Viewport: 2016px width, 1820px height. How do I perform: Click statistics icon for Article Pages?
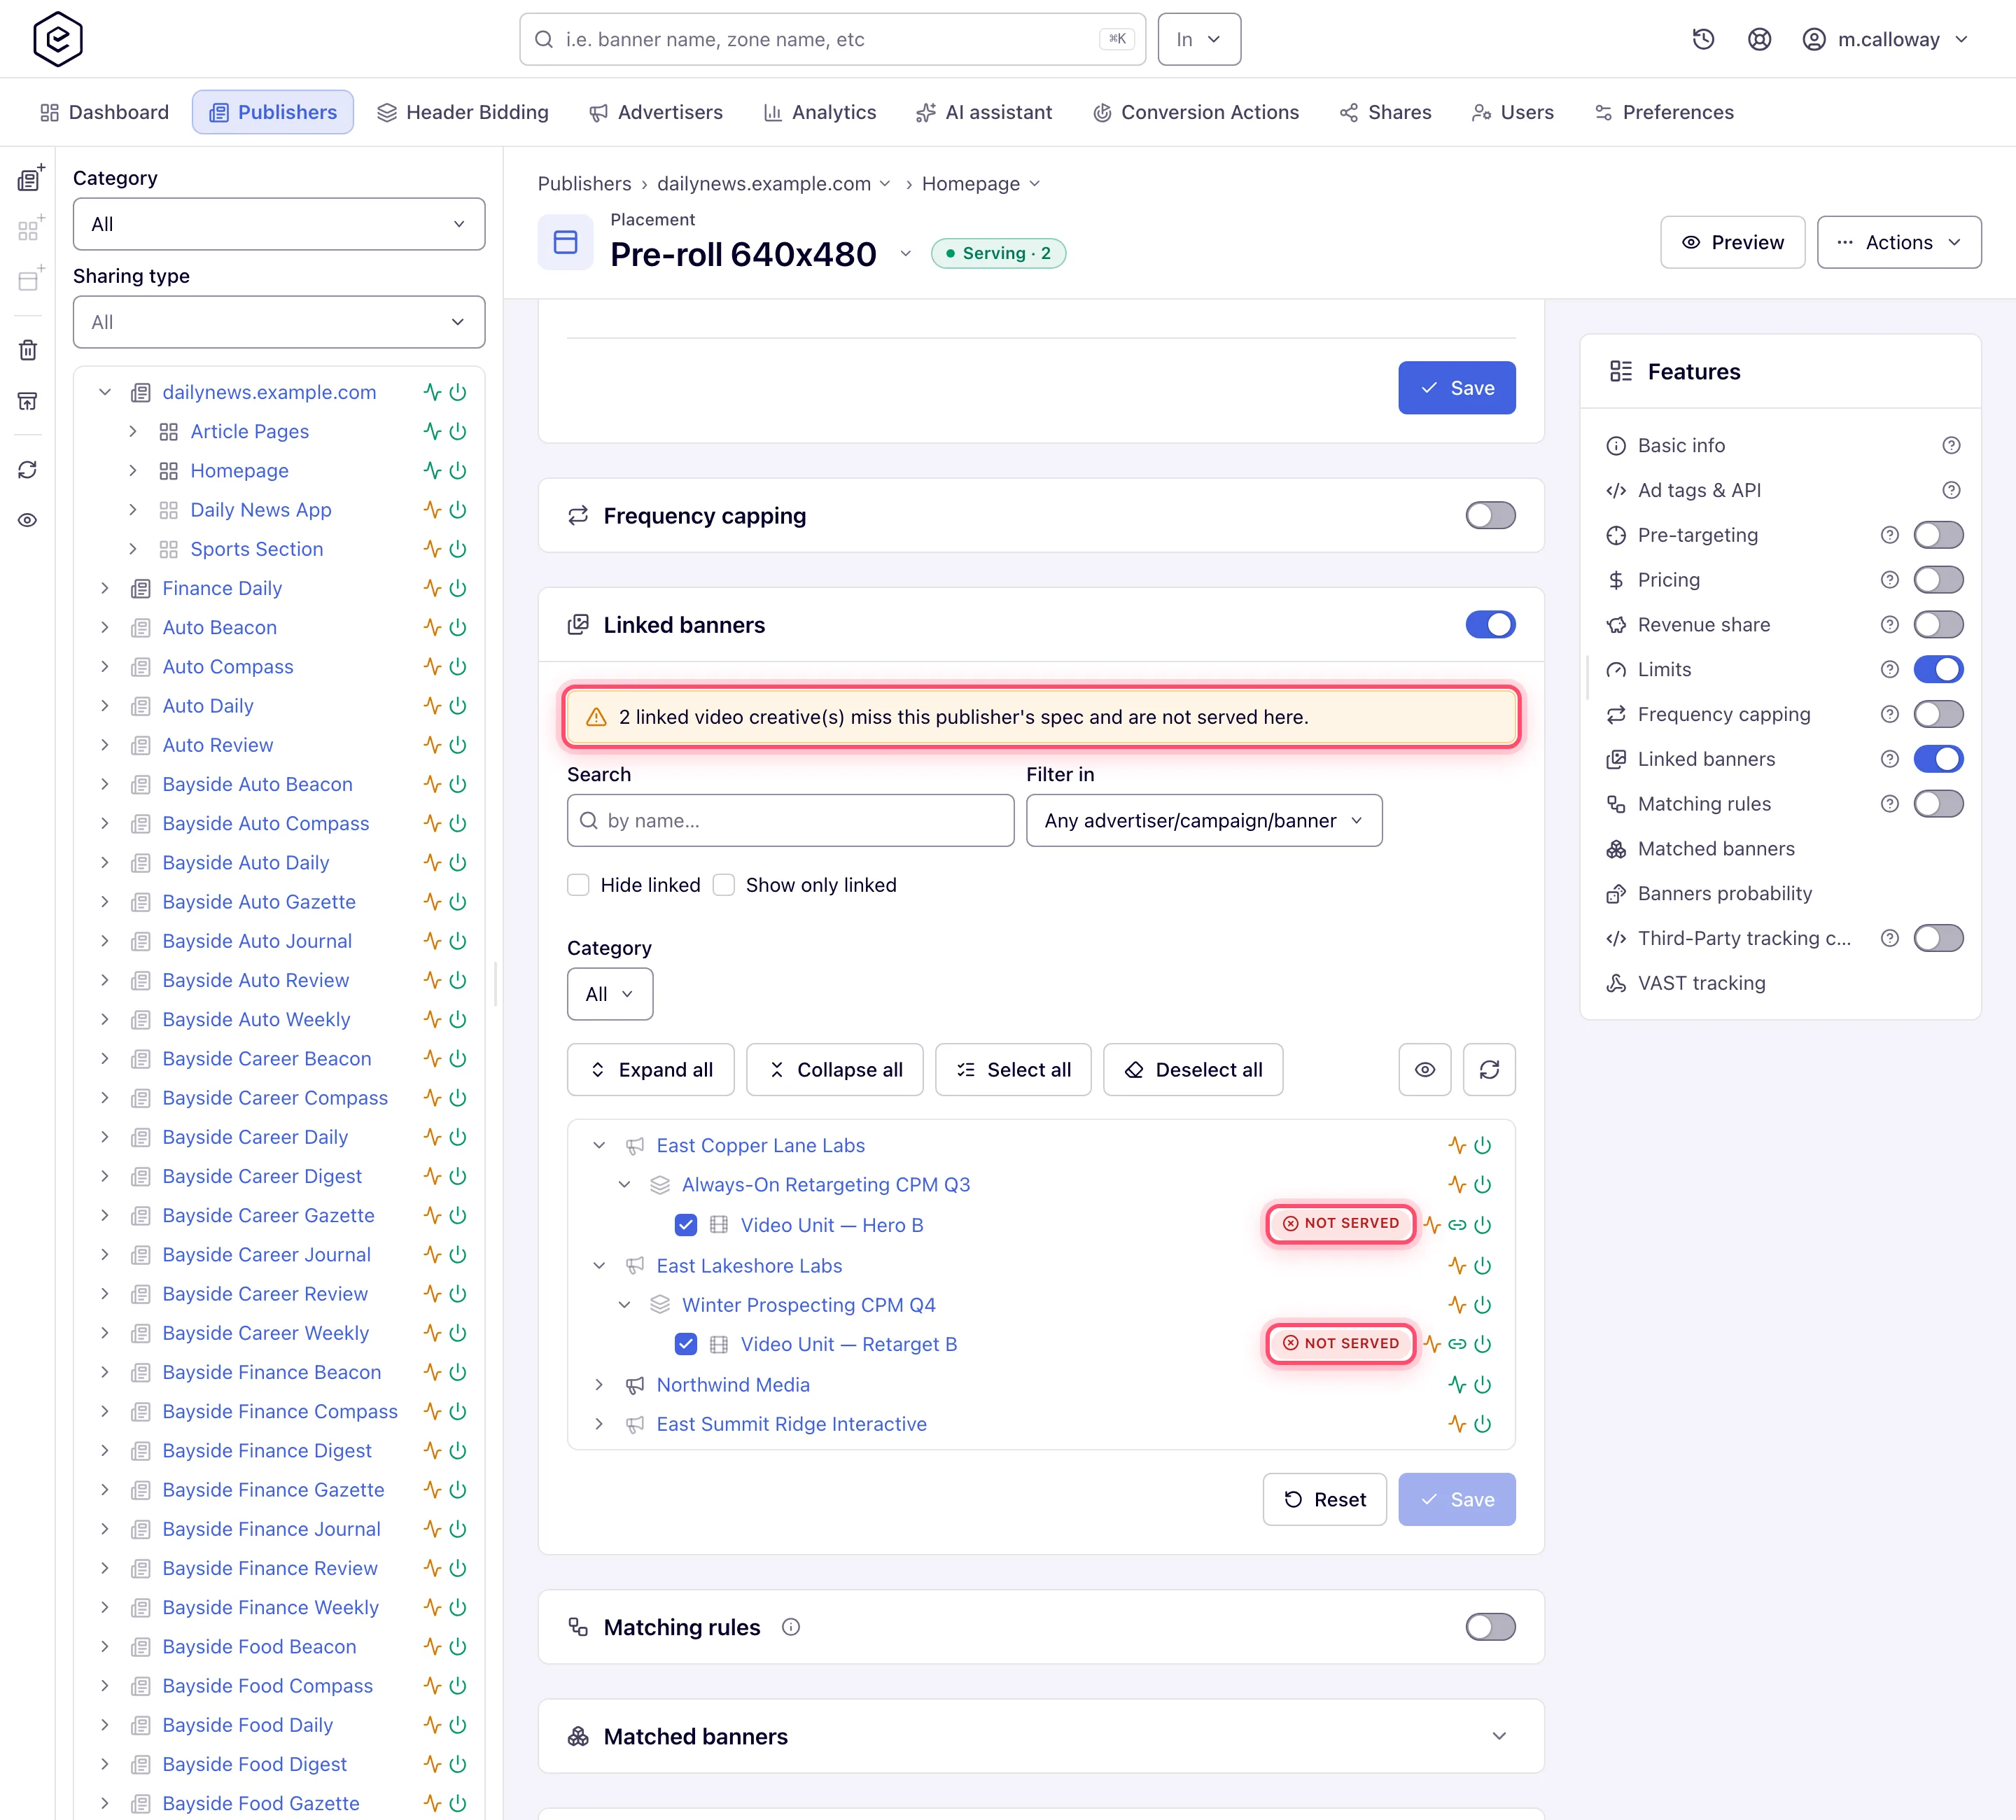coord(432,431)
